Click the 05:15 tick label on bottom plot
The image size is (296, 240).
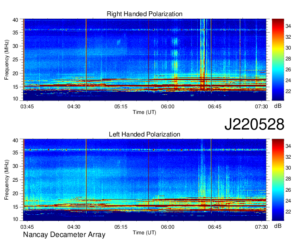(x=121, y=227)
